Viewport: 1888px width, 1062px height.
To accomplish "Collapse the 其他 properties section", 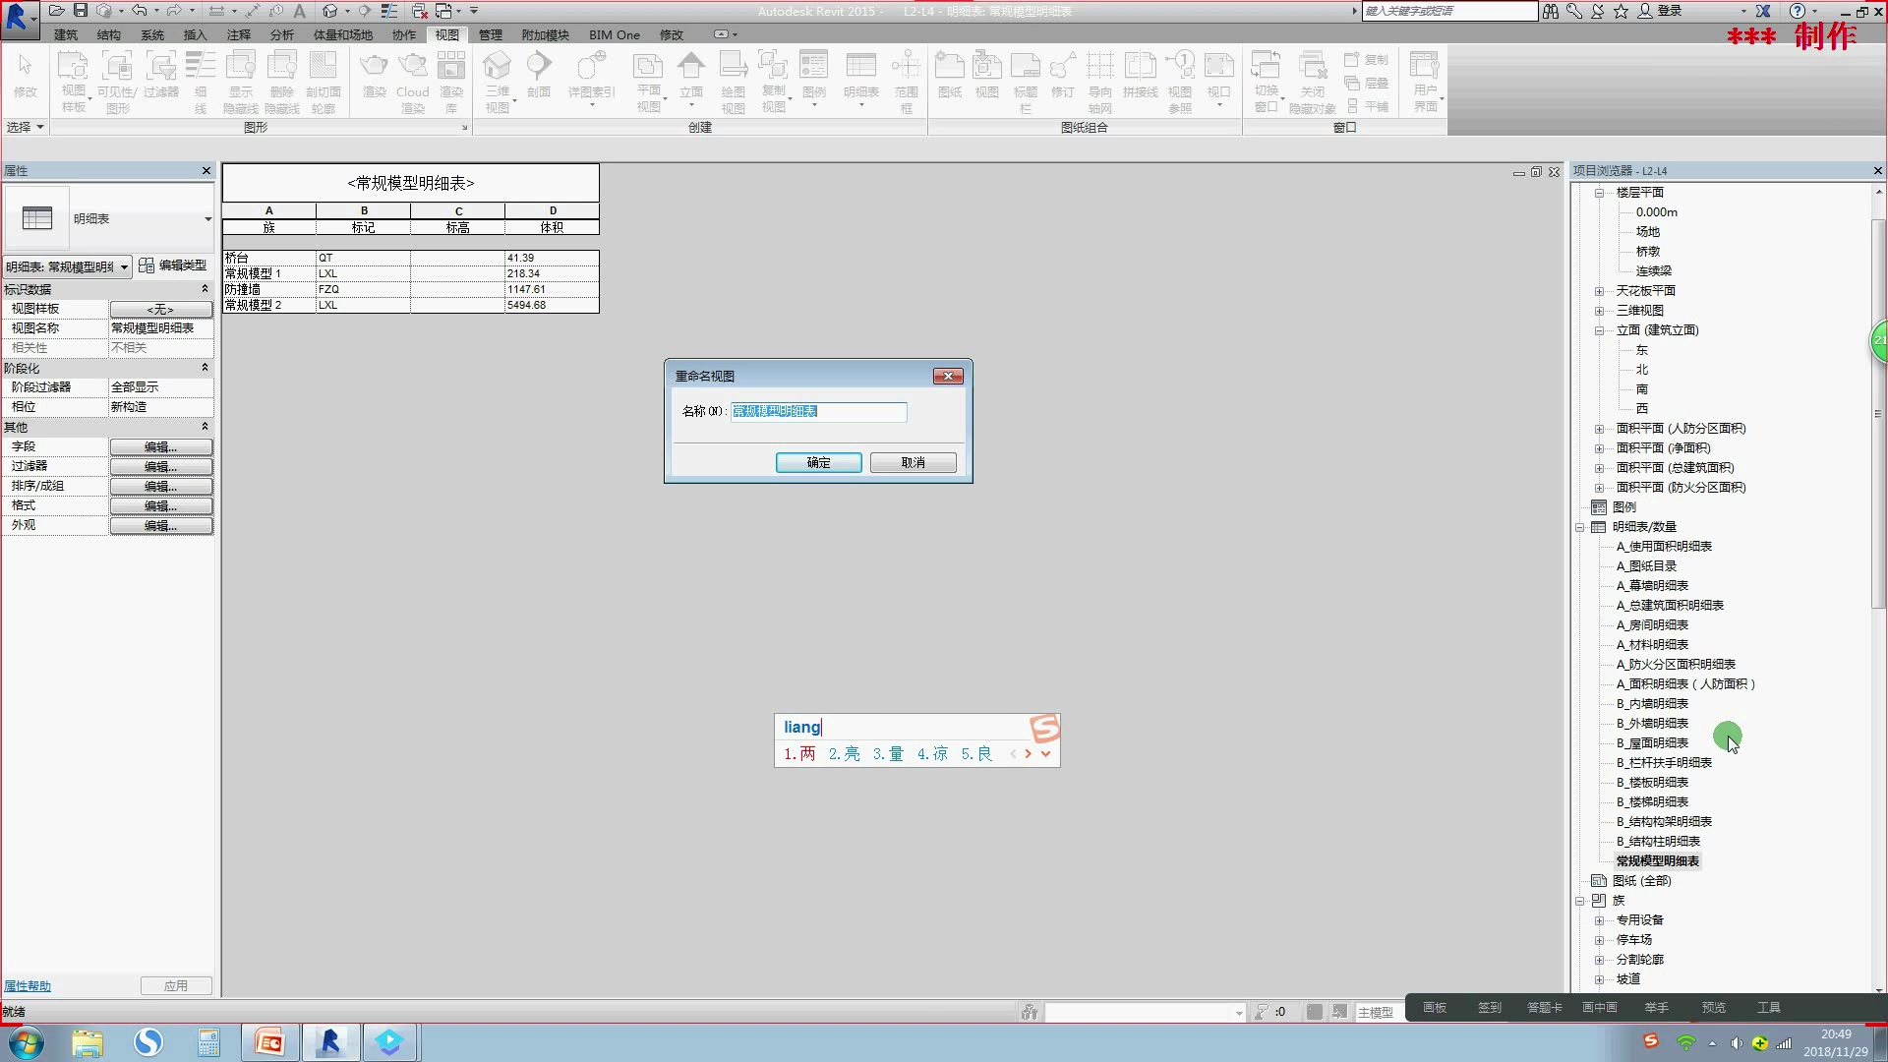I will (205, 427).
